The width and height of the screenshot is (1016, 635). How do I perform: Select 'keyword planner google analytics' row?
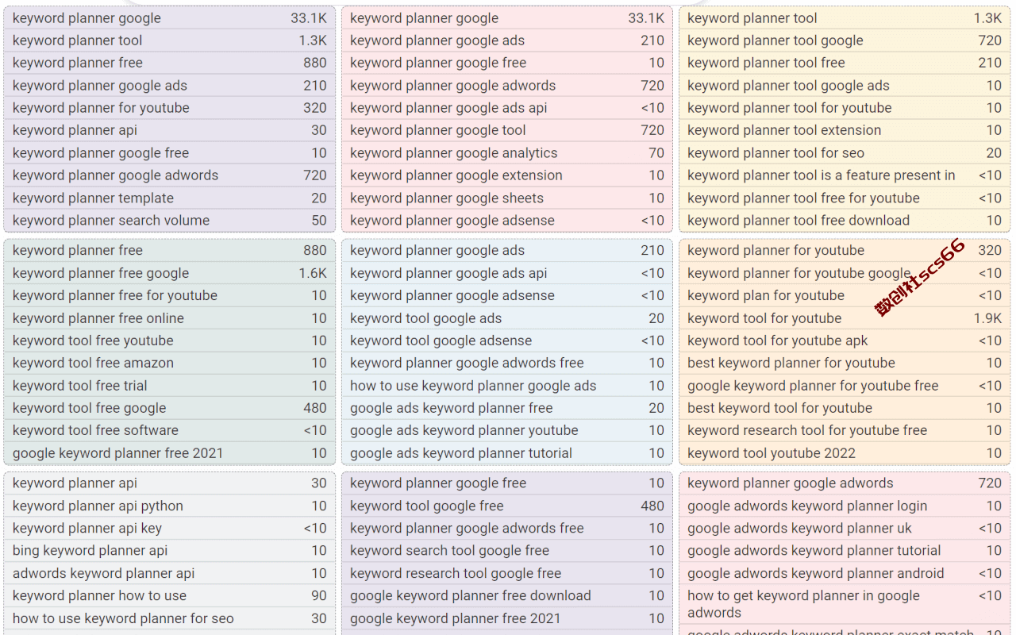(506, 153)
